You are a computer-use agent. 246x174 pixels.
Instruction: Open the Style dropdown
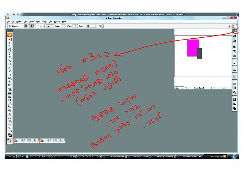tap(76, 26)
